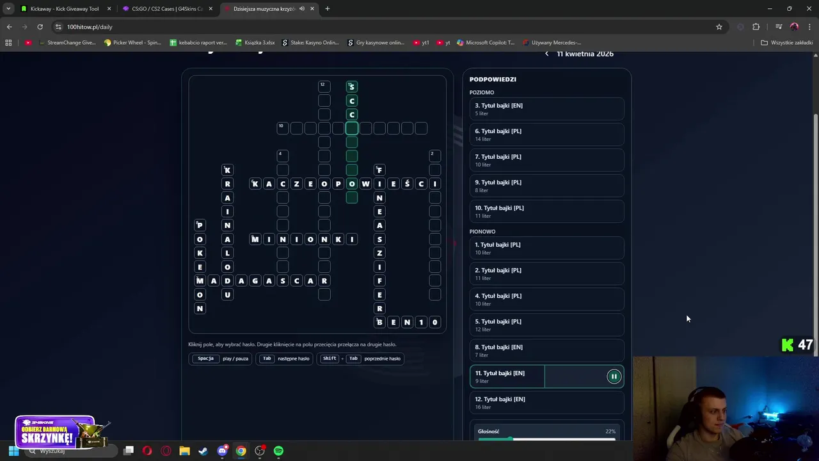
Task: Select vertical clue 4 Tytuł bajki [PL]
Action: click(x=546, y=300)
